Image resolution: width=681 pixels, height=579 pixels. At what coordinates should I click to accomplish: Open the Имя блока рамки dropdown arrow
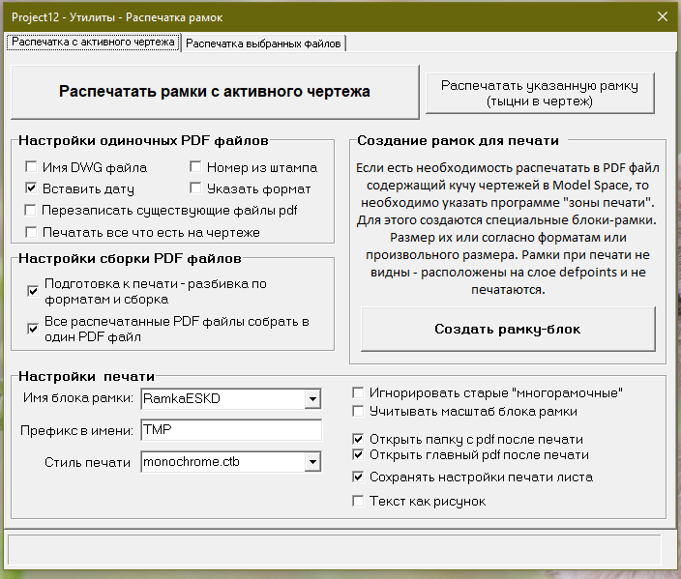pos(312,399)
